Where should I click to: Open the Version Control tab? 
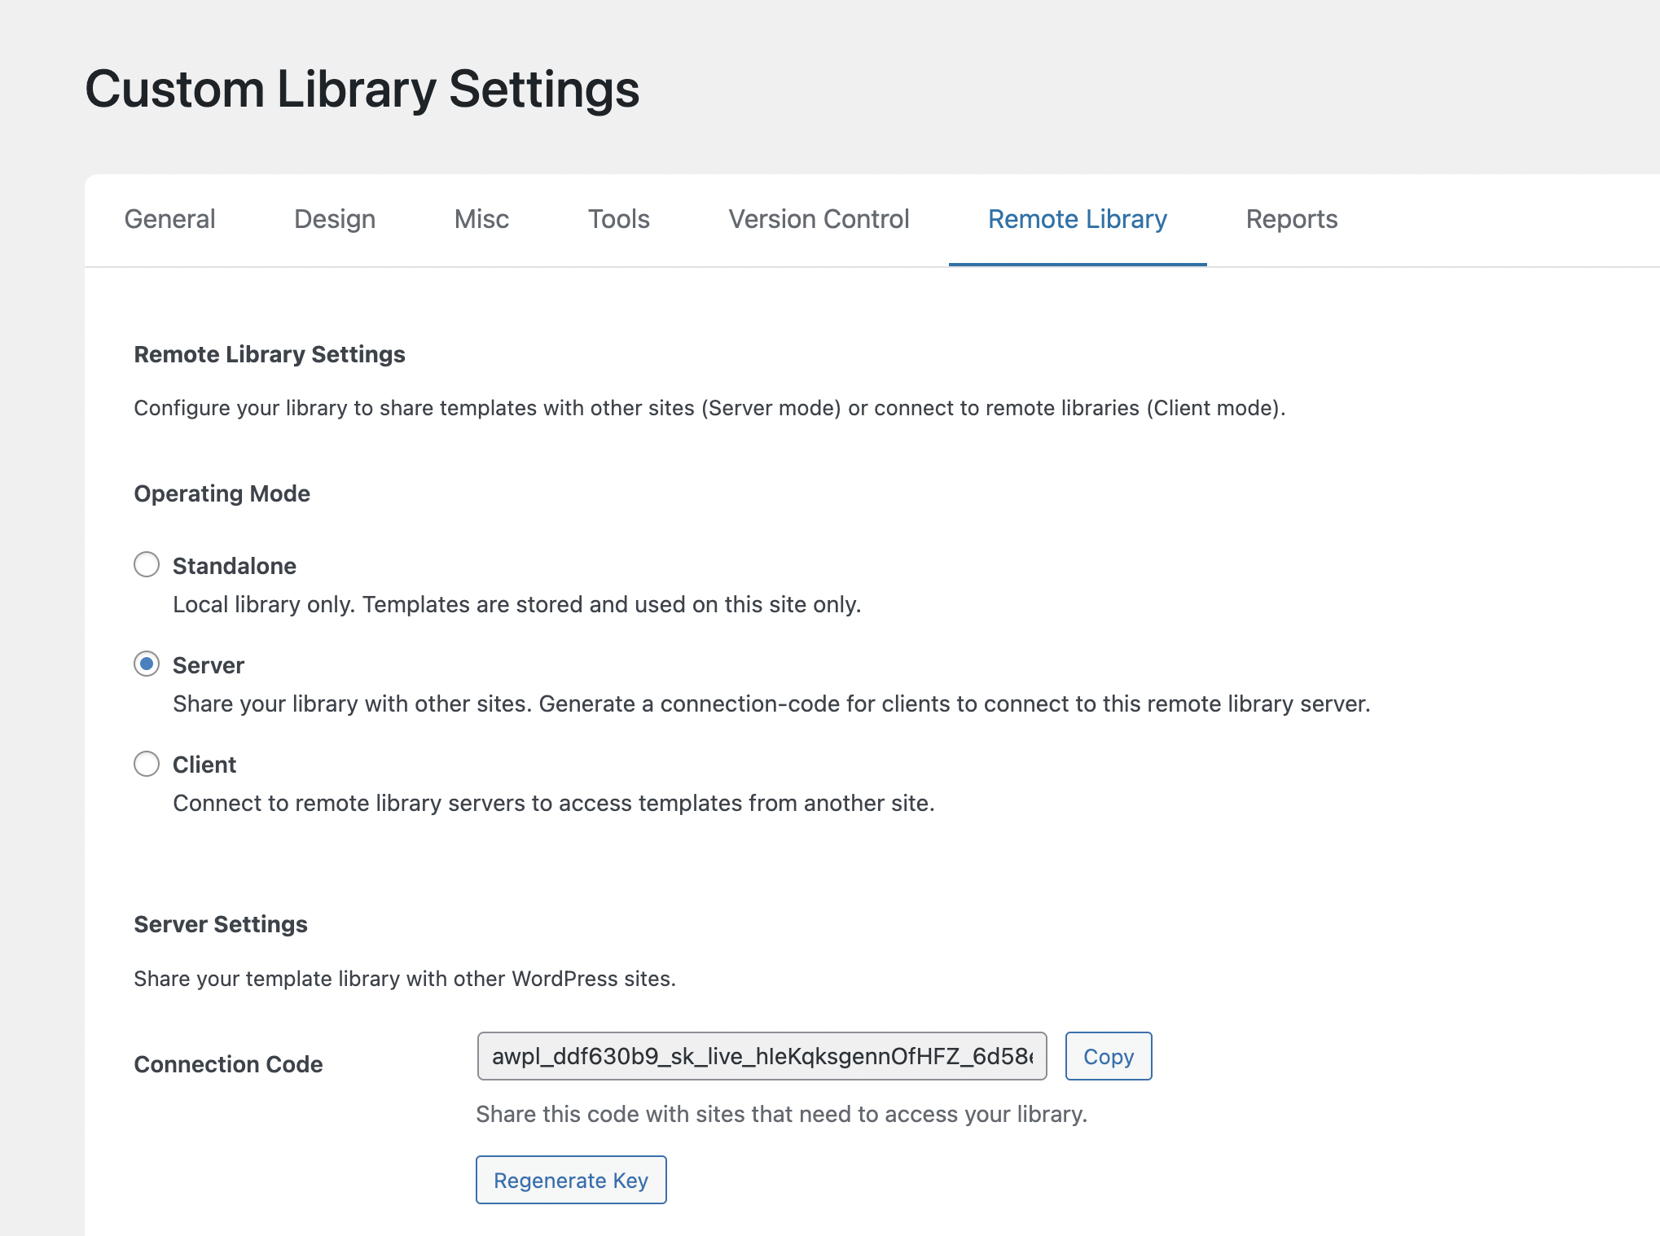(x=819, y=219)
